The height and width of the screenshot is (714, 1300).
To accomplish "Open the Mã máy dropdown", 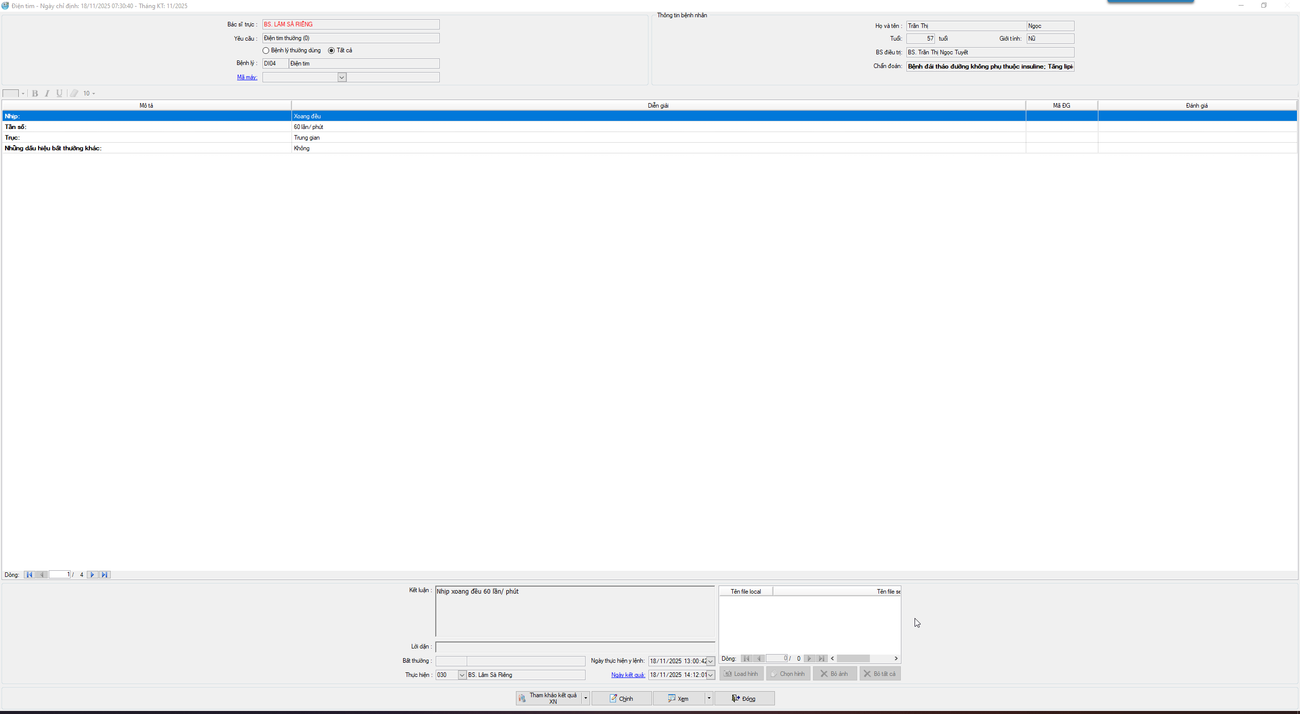I will coord(342,77).
